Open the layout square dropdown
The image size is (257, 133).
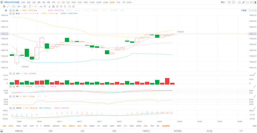coord(234,2)
